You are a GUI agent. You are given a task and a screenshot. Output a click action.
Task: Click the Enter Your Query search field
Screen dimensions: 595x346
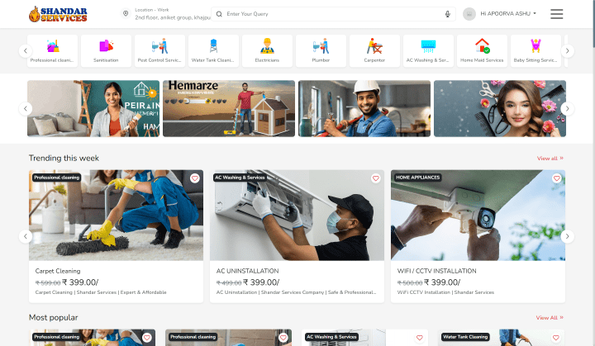[x=331, y=14]
